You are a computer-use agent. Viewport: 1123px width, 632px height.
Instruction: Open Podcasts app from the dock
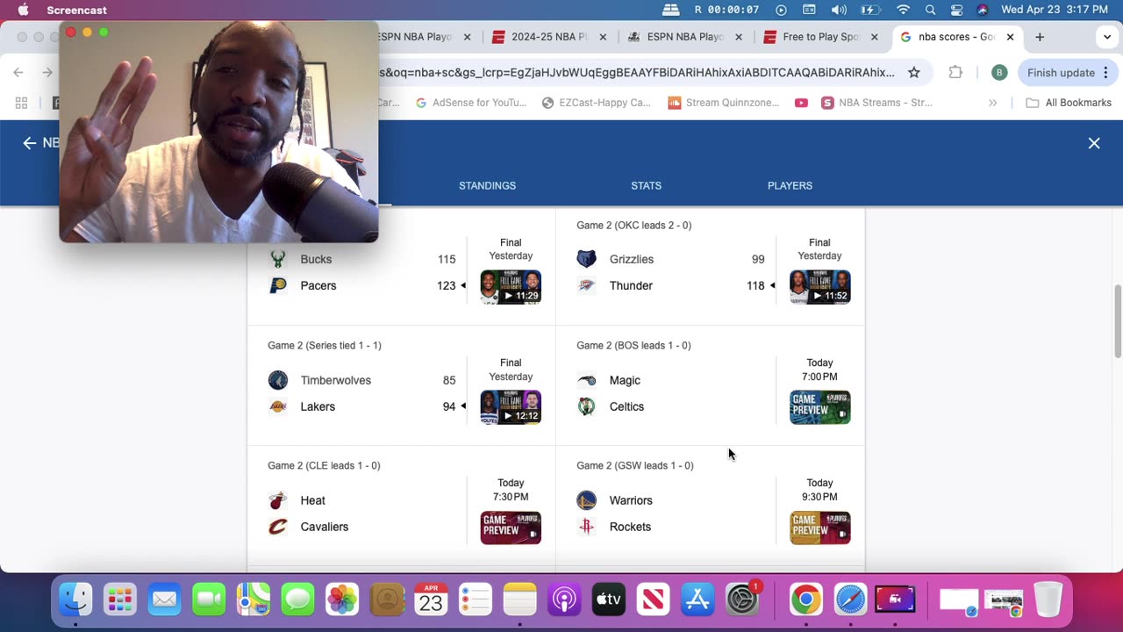564,600
